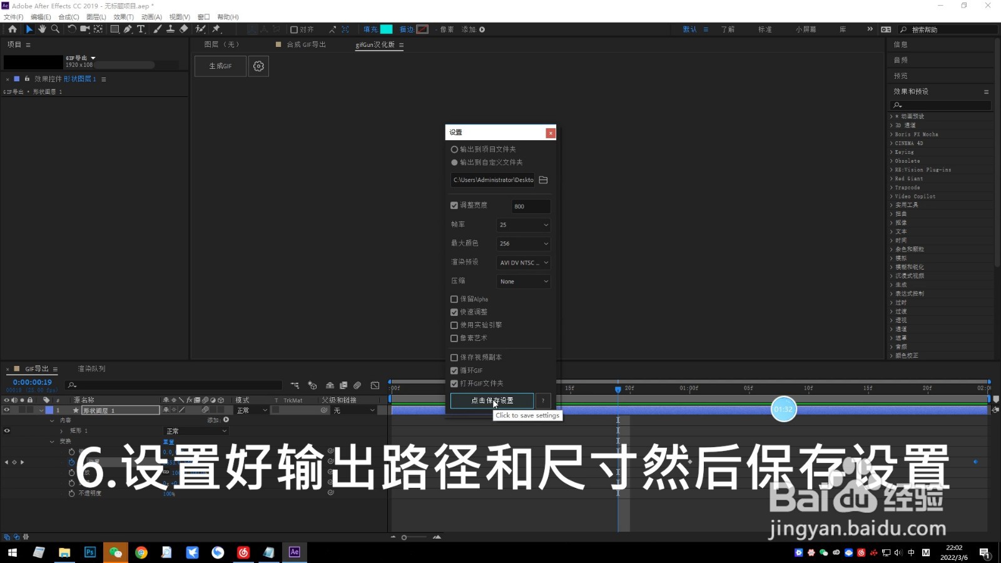Viewport: 1001px width, 563px height.
Task: Open the 最大颜色 dropdown showing 256
Action: pos(524,243)
